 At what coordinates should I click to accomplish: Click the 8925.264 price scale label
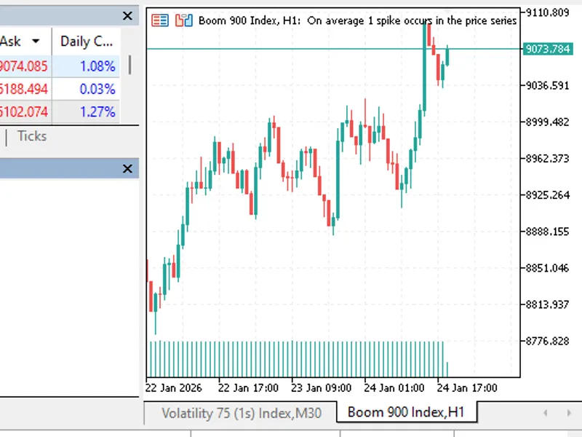[x=548, y=195]
